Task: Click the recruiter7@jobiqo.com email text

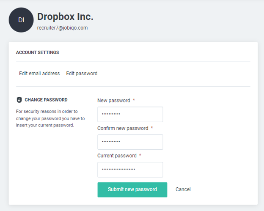Action: [x=62, y=28]
